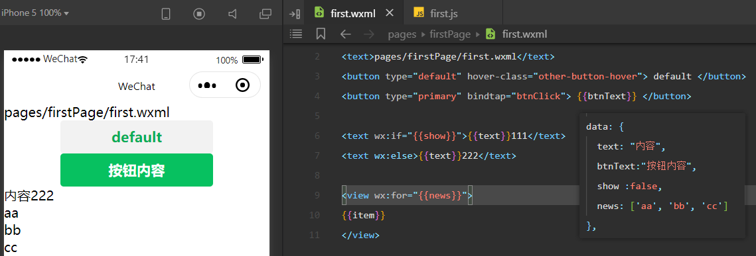Click the stop/record circle icon
756x256 pixels.
click(x=199, y=14)
